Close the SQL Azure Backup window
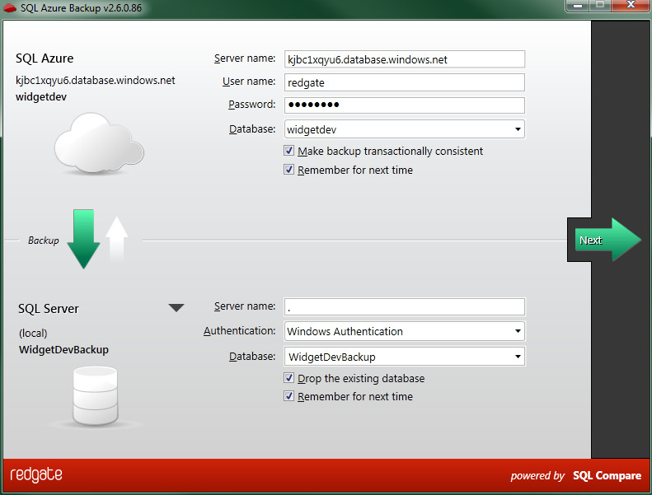 coord(631,6)
